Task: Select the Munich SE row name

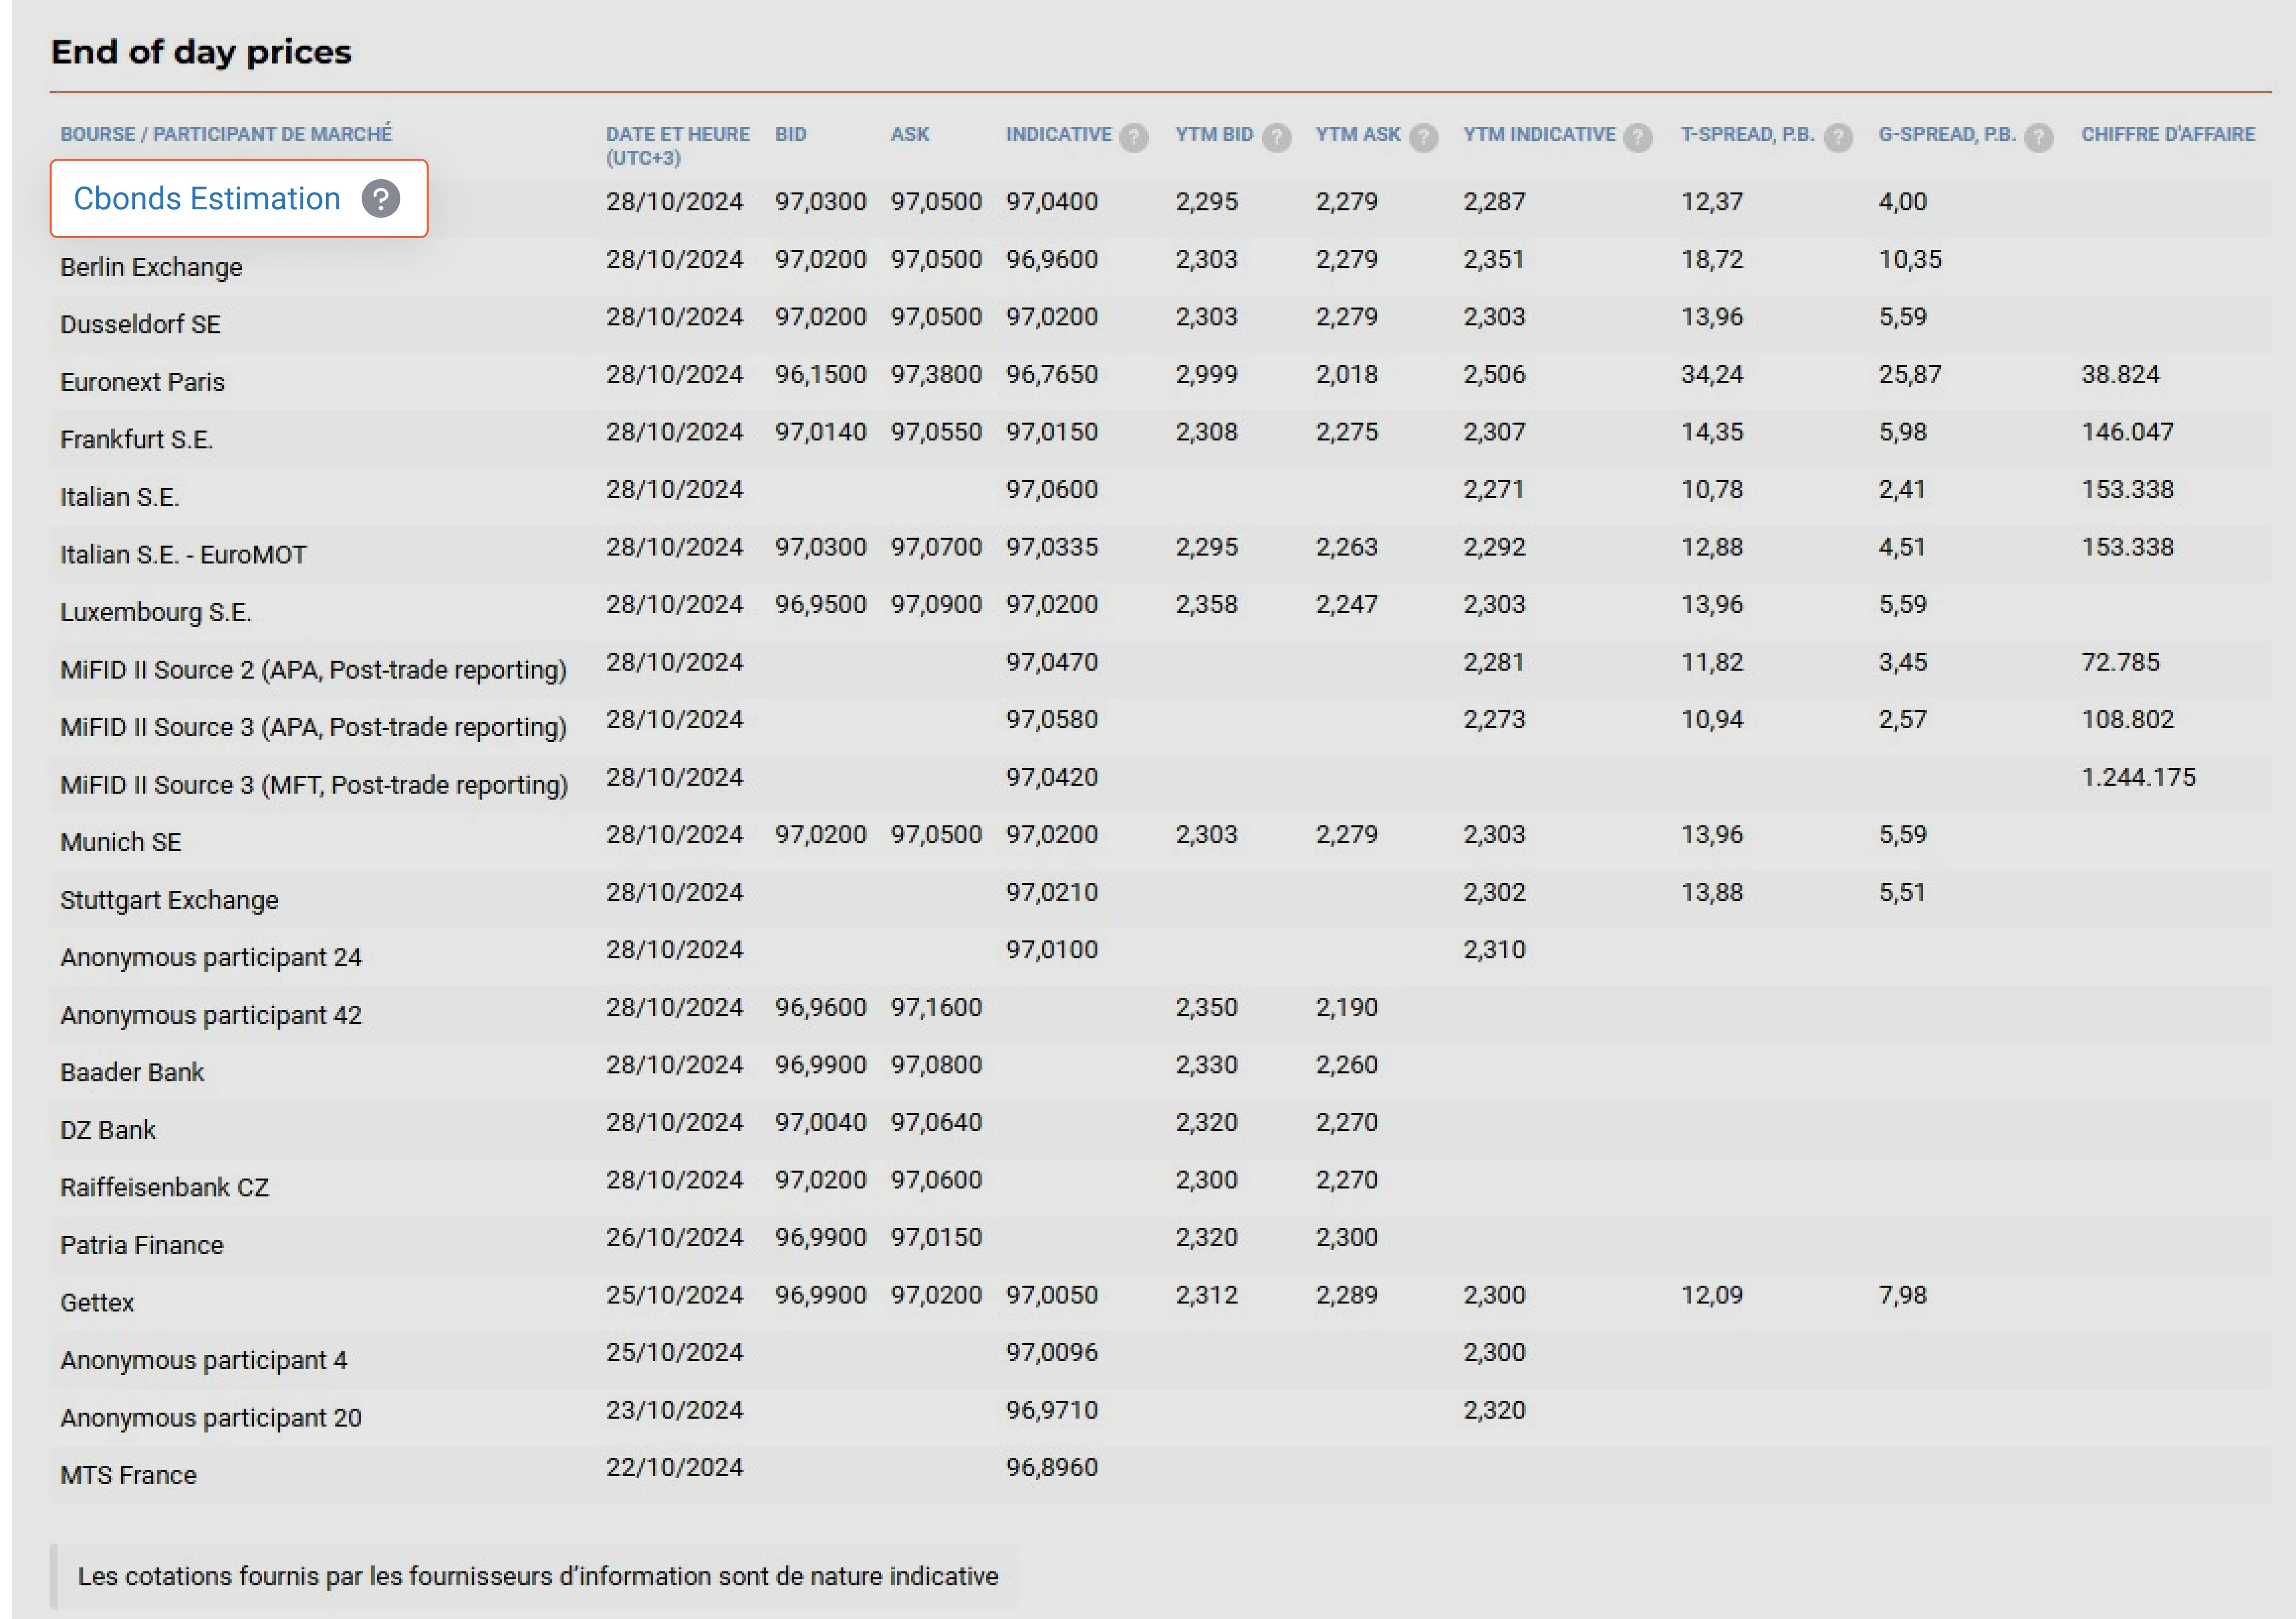Action: tap(121, 842)
